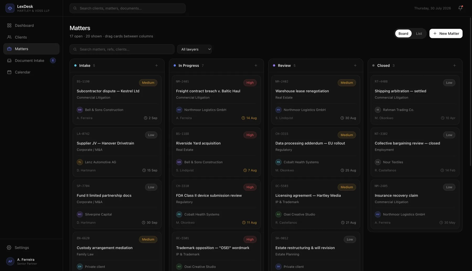Click the FA avatar for Nour Textiles
This screenshot has height=271, width=472.
pyautogui.click(x=378, y=162)
